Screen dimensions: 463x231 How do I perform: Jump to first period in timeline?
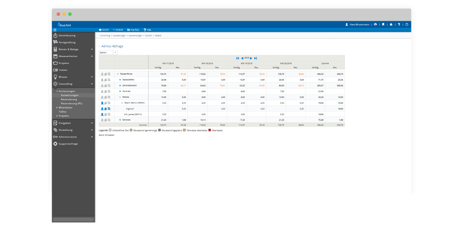238,58
